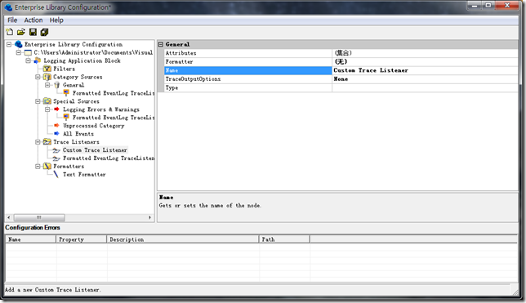Collapse the Special Sources node

coord(38,101)
